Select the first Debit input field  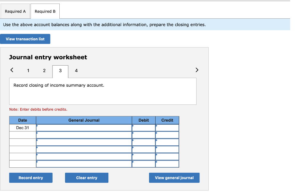tap(144, 128)
